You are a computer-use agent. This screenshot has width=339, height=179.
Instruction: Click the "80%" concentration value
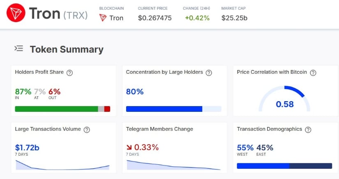[x=135, y=91]
